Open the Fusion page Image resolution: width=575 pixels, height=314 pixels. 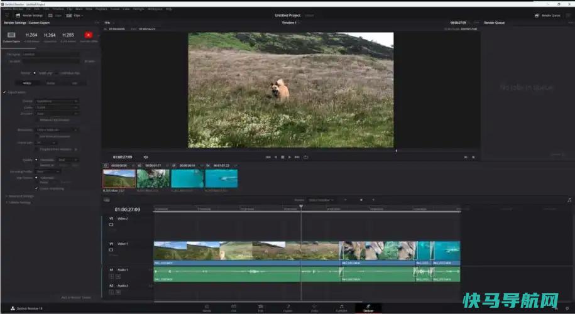tap(288, 308)
